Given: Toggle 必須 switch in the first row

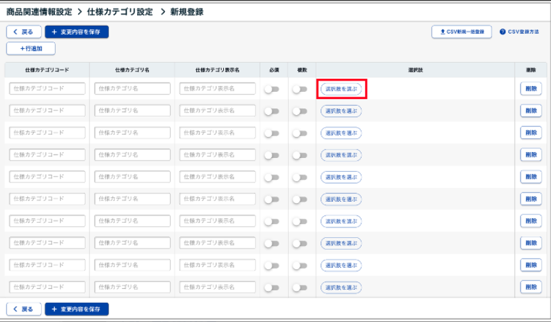Looking at the screenshot, I should click(272, 89).
